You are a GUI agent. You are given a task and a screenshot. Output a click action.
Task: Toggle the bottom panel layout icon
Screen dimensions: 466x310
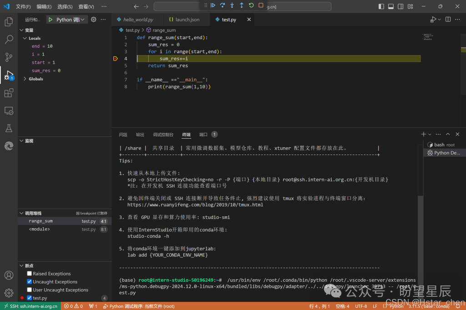click(x=391, y=6)
